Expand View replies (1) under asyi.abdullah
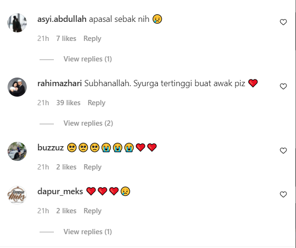Viewport: 296px width, 248px height. [88, 59]
